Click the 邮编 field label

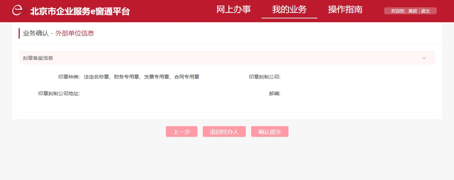pyautogui.click(x=274, y=93)
